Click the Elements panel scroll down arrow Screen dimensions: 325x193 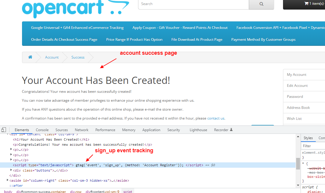(298, 185)
